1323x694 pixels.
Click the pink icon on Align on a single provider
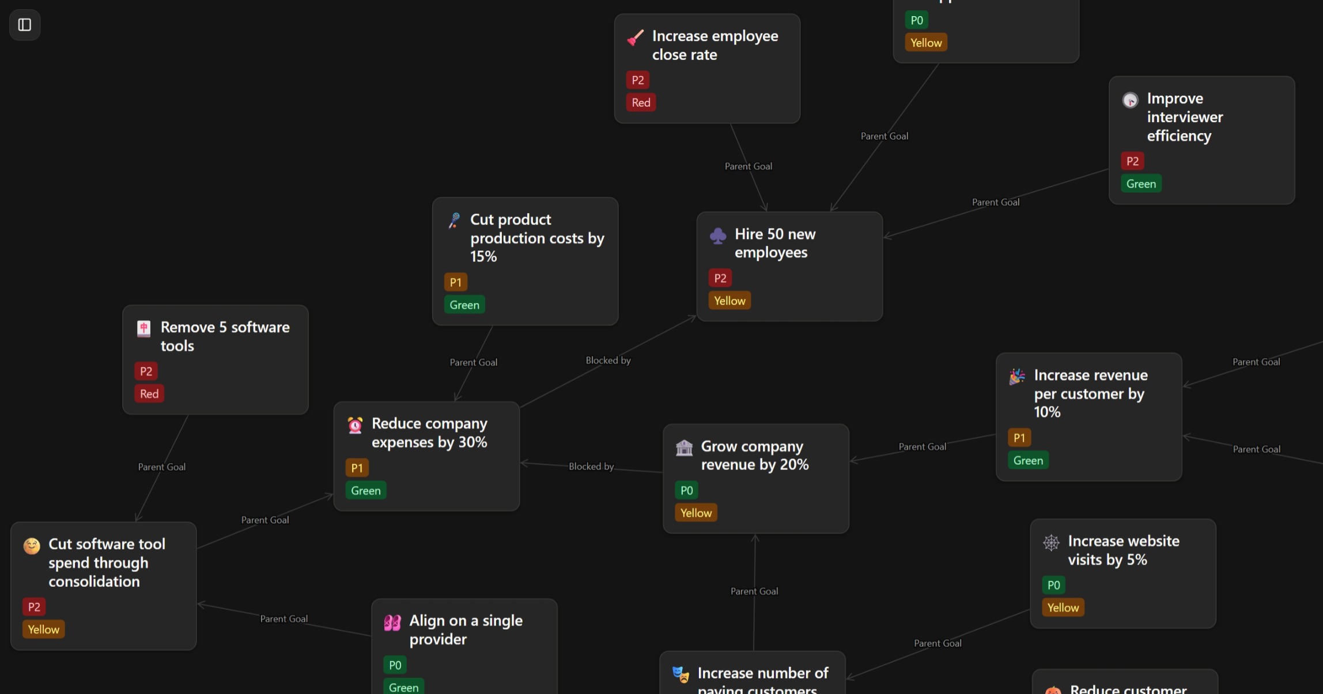392,623
